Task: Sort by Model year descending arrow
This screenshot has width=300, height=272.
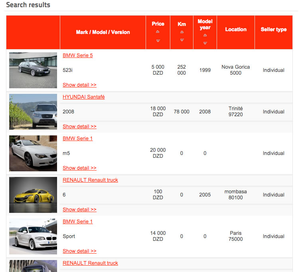Action: pos(205,43)
